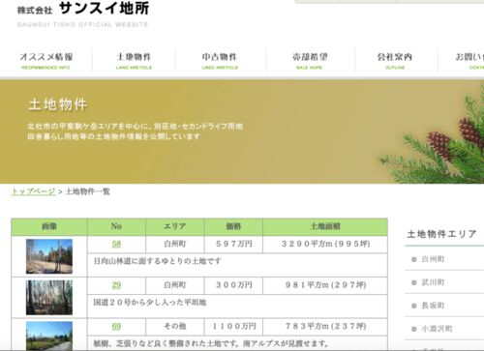
Task: Open property number 29 link
Action: point(116,285)
